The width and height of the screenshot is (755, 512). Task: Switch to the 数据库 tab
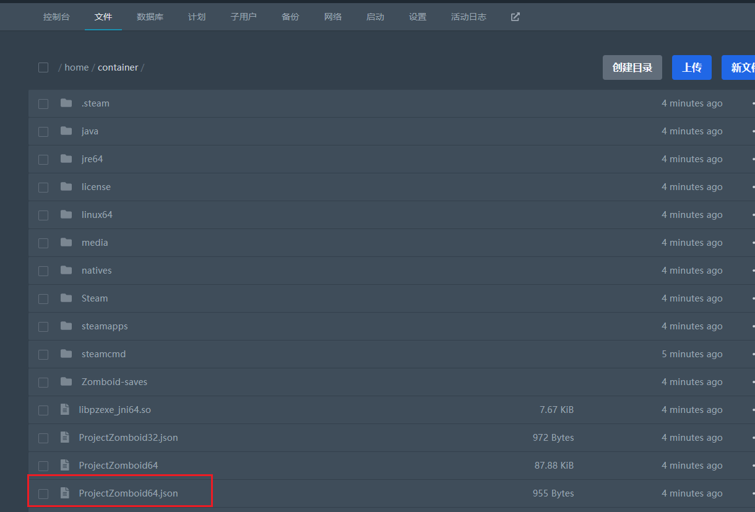150,17
